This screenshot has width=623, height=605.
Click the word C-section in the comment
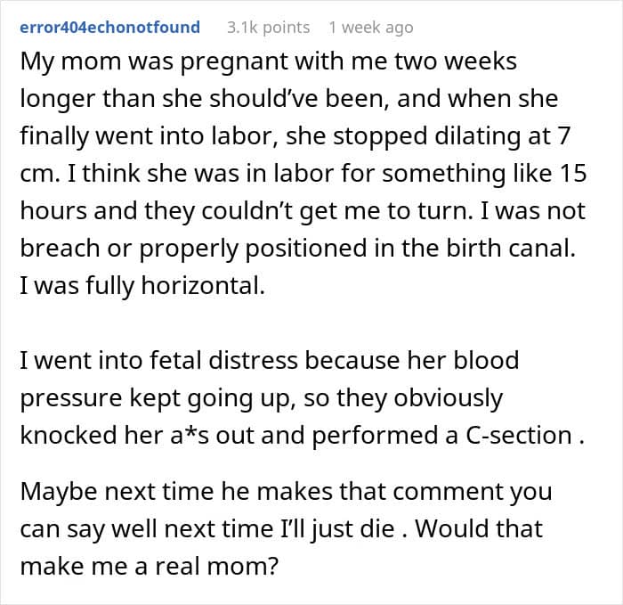pos(518,435)
